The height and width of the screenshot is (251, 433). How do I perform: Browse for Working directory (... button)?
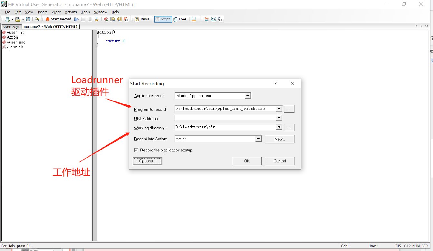[289, 128]
